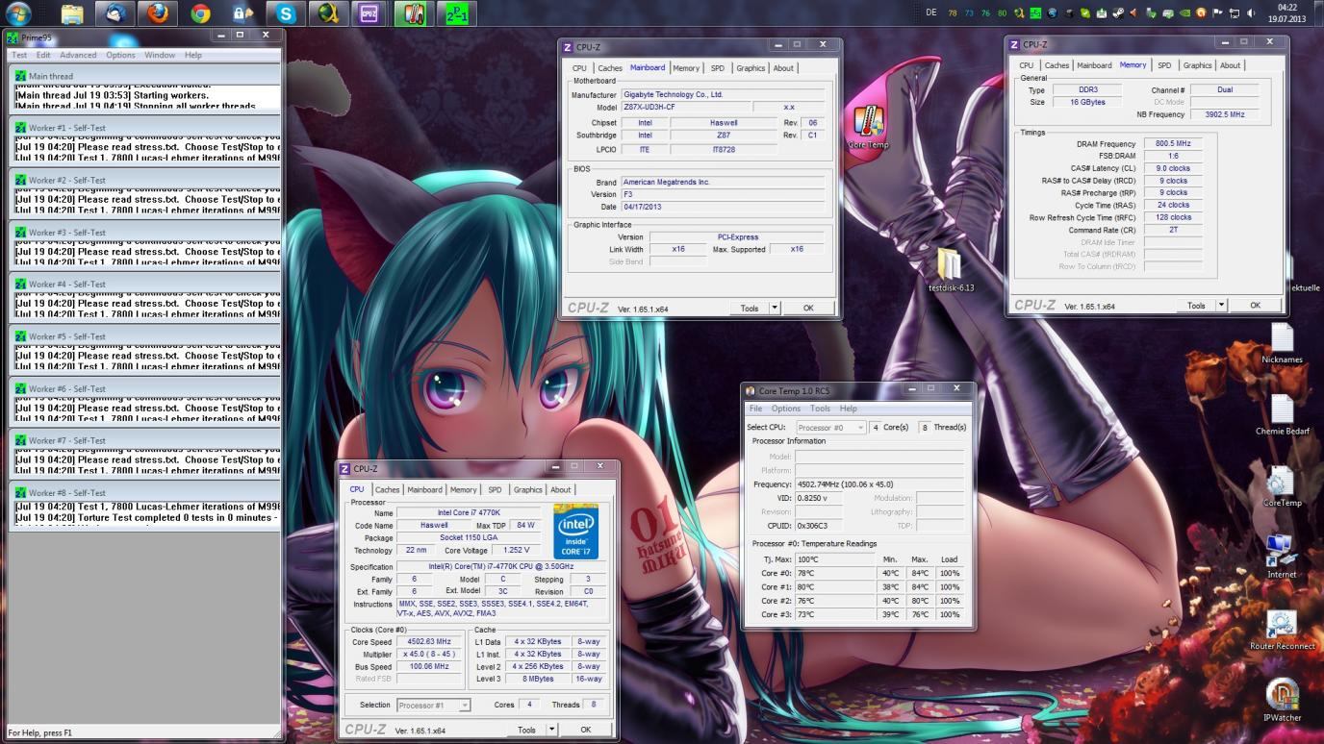Switch to the About tab in the Mainboard window
This screenshot has height=744, width=1324.
pyautogui.click(x=783, y=68)
